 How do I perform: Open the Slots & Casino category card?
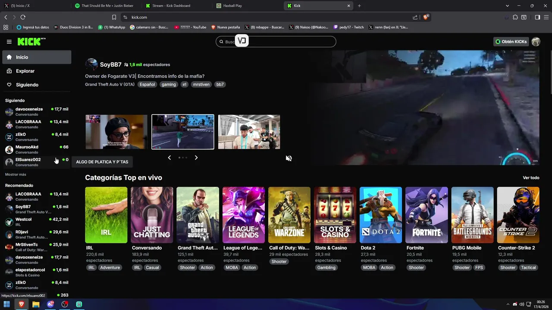(336, 215)
